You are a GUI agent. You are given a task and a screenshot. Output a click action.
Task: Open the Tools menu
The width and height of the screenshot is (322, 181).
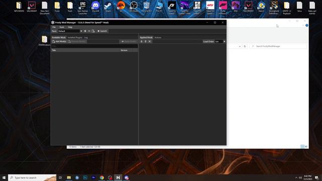62,27
